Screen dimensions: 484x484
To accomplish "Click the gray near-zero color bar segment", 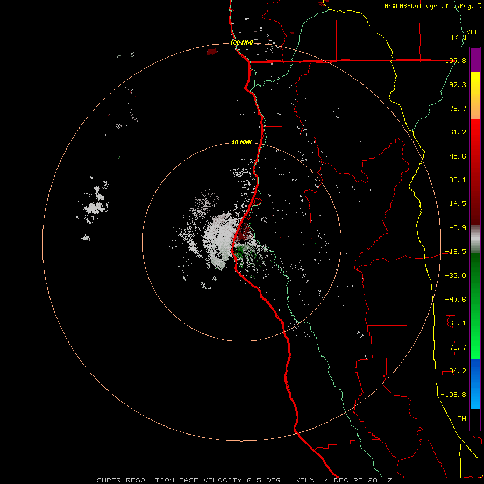I will (475, 239).
